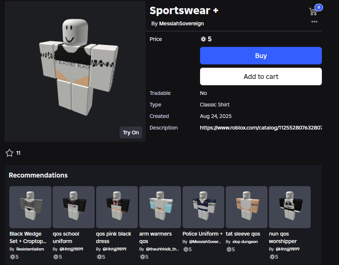339x265 pixels.
Task: Open nun qos worshipper thumbnail
Action: pyautogui.click(x=290, y=207)
